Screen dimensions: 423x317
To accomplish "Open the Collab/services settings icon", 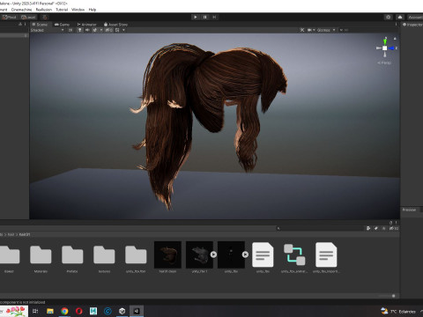I will pyautogui.click(x=389, y=17).
